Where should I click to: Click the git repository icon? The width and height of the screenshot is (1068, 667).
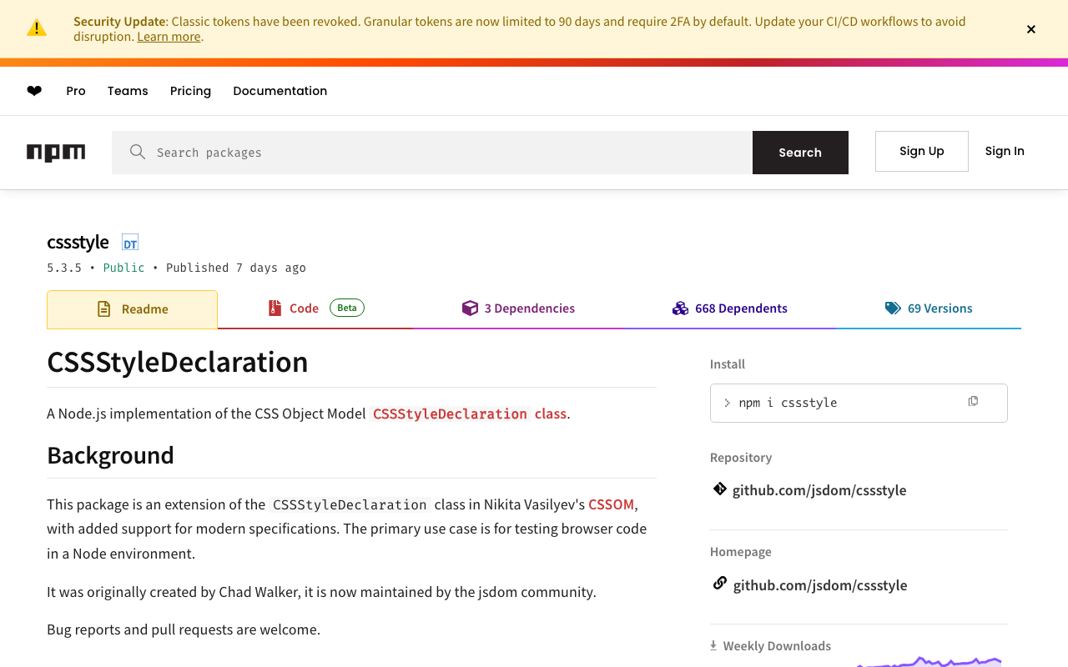tap(719, 489)
